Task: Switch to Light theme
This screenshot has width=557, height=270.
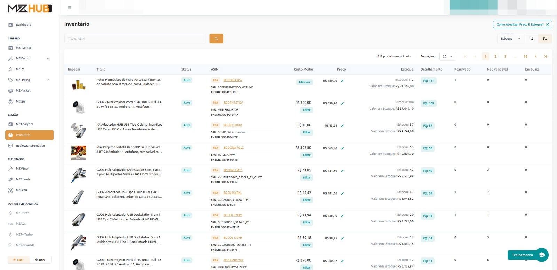Action: [18, 260]
